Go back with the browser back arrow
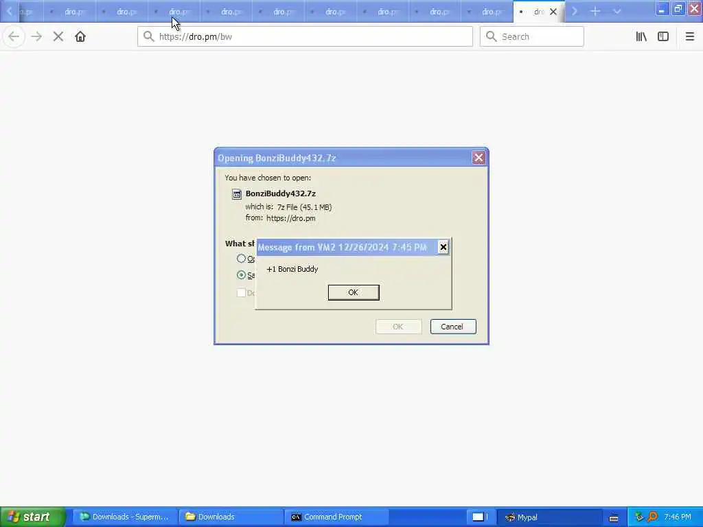 tap(14, 37)
